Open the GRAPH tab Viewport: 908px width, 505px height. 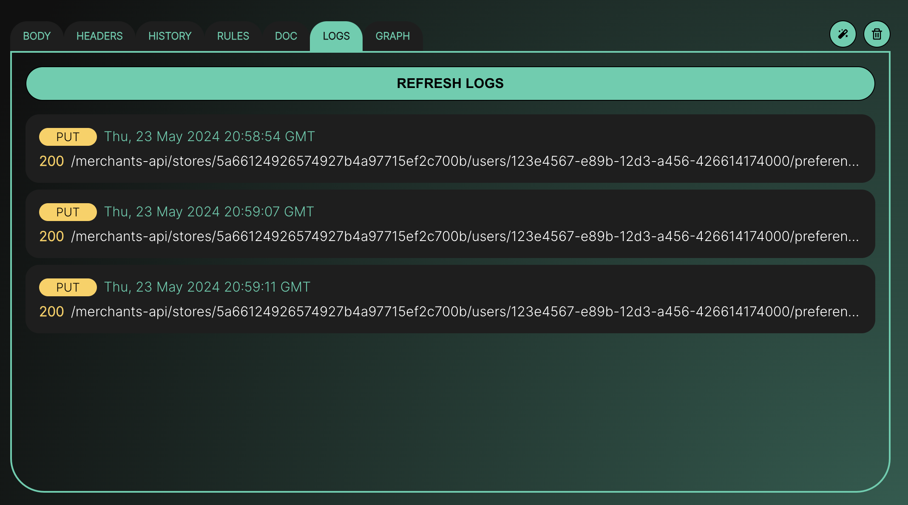(393, 36)
